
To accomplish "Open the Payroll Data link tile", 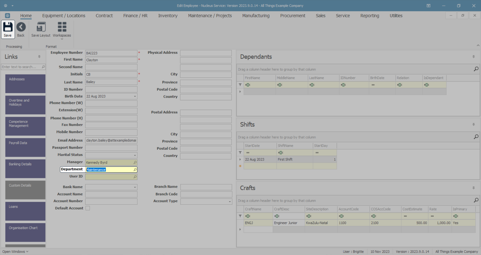I will coord(25,147).
